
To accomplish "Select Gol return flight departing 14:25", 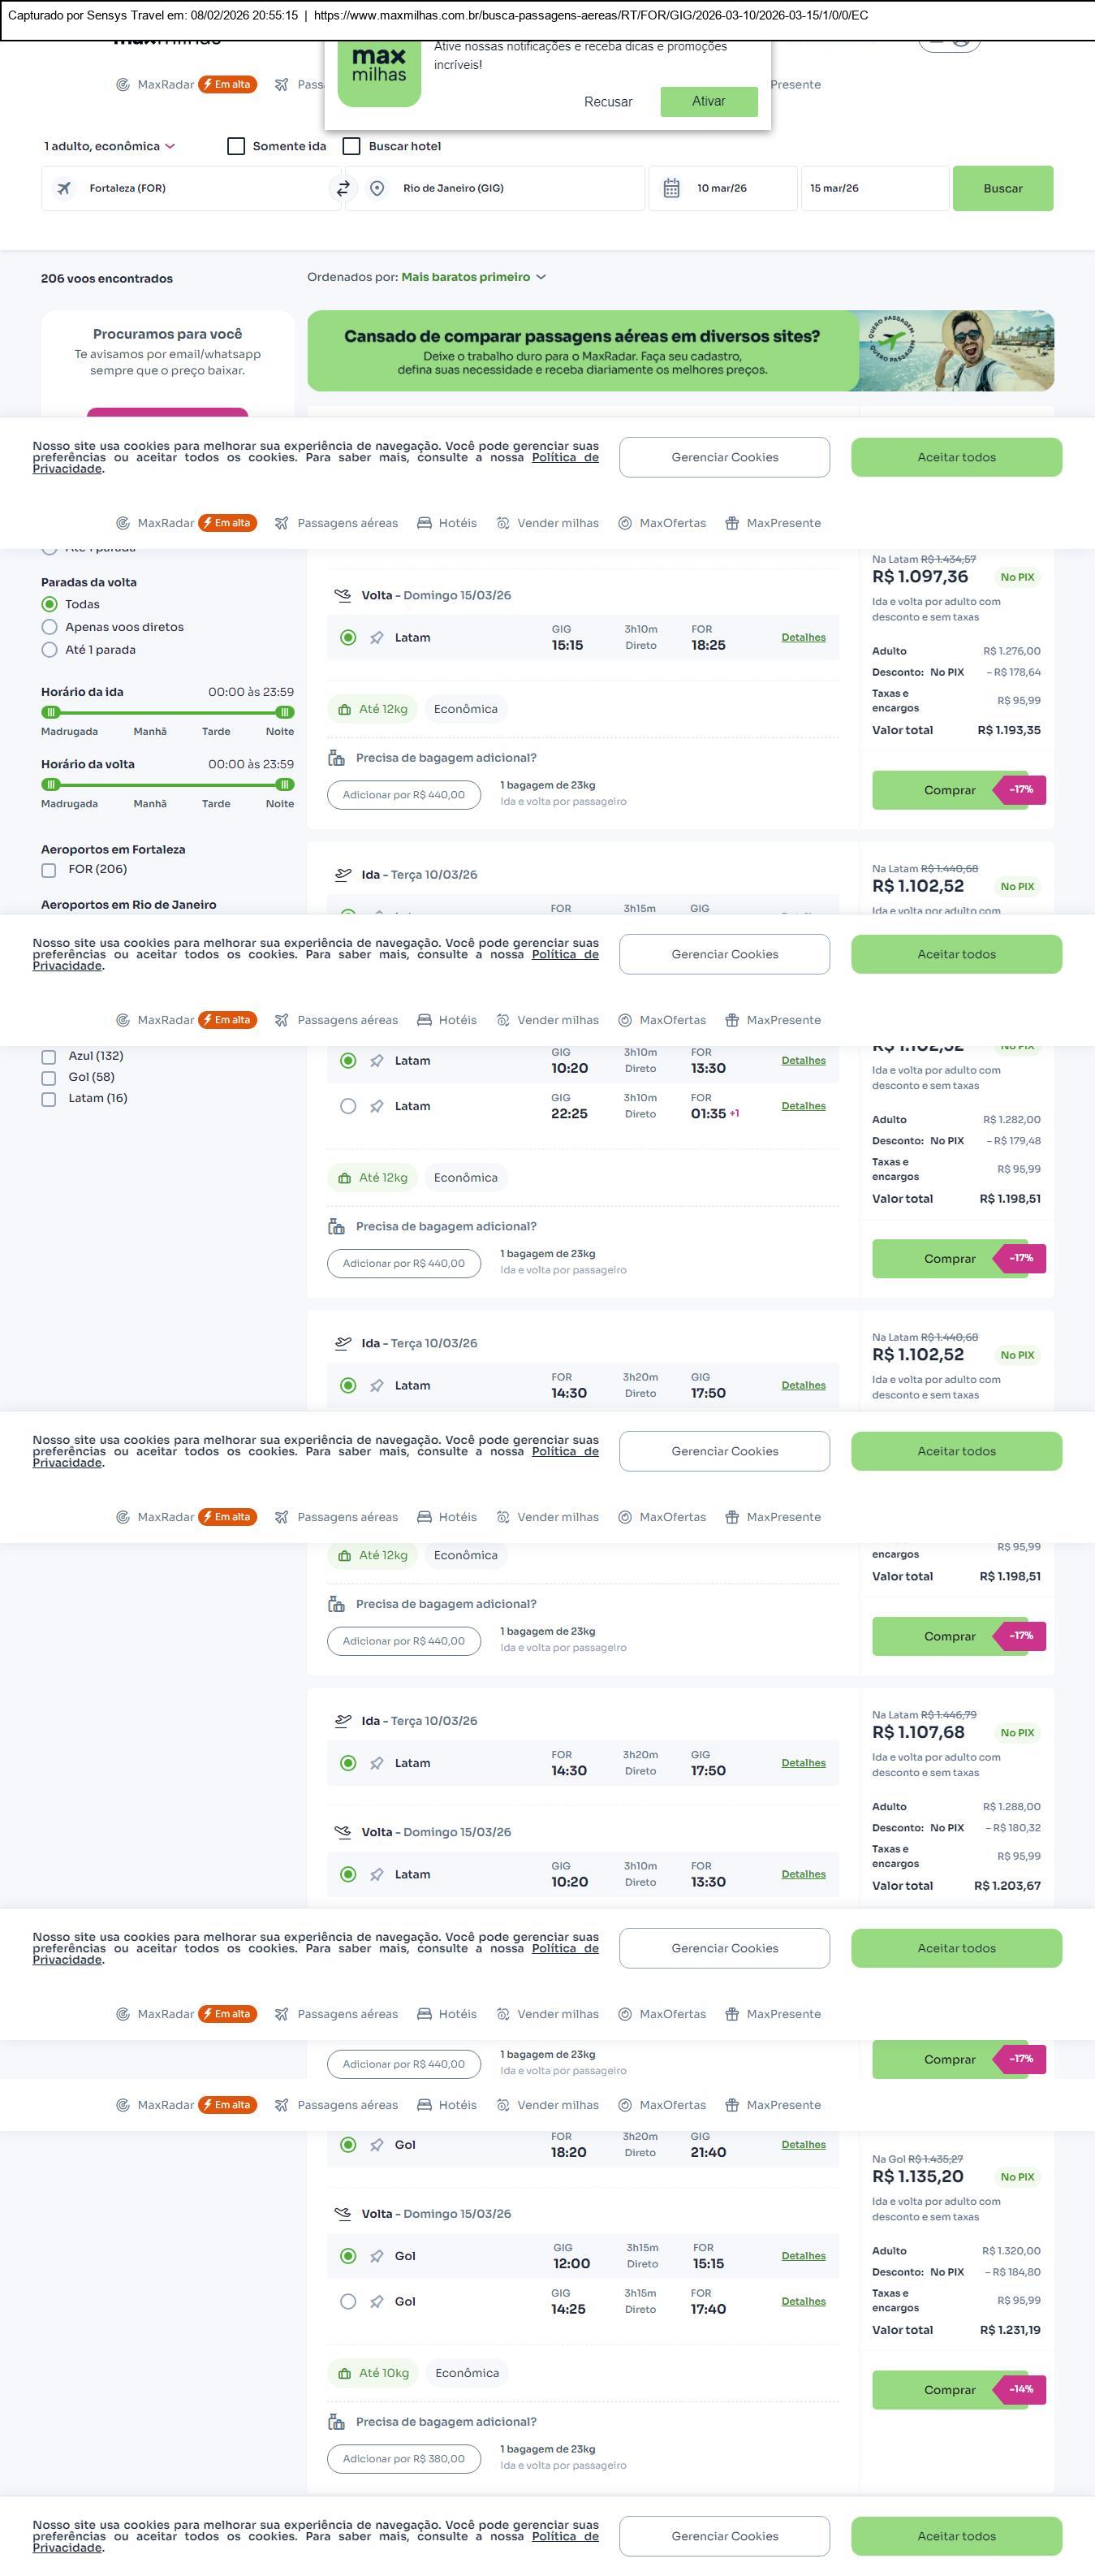I will [347, 2301].
